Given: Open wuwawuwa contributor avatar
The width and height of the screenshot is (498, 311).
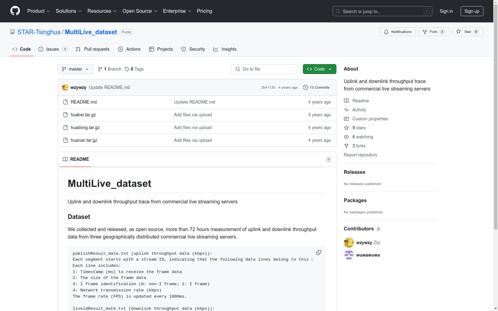Looking at the screenshot, I should tap(349, 255).
